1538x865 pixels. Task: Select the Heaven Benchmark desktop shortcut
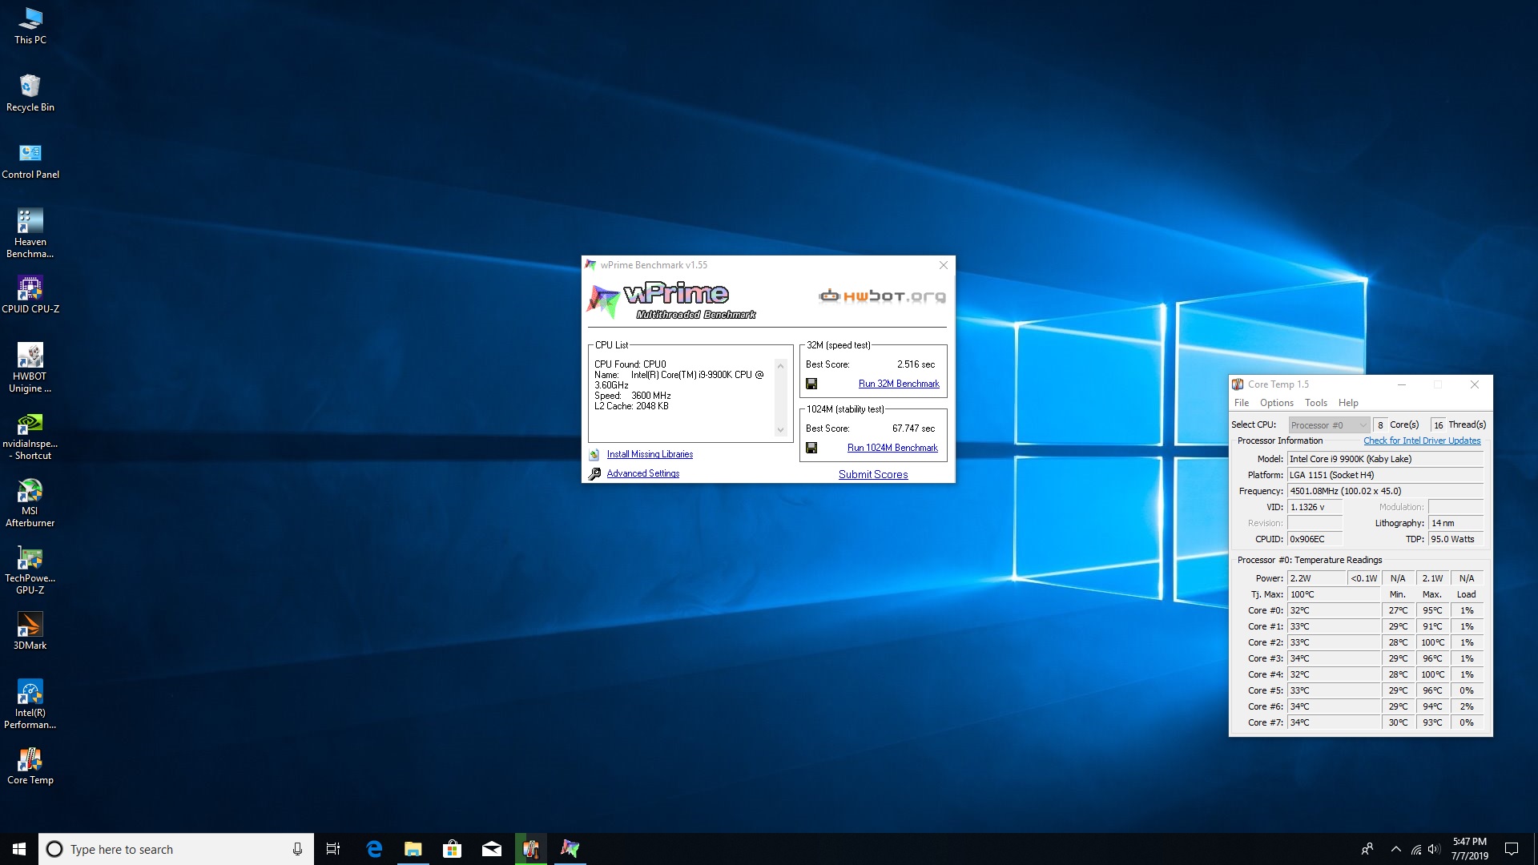click(x=30, y=233)
